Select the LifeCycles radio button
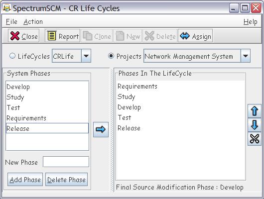The height and width of the screenshot is (199, 264). (x=12, y=56)
